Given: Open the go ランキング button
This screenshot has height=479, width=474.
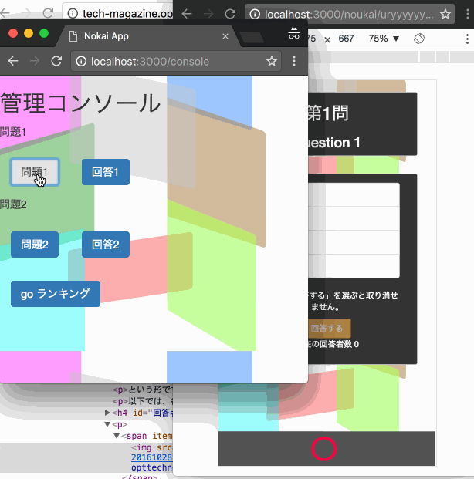Looking at the screenshot, I should pos(56,294).
